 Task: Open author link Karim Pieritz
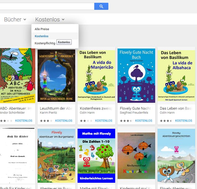pos(48,113)
